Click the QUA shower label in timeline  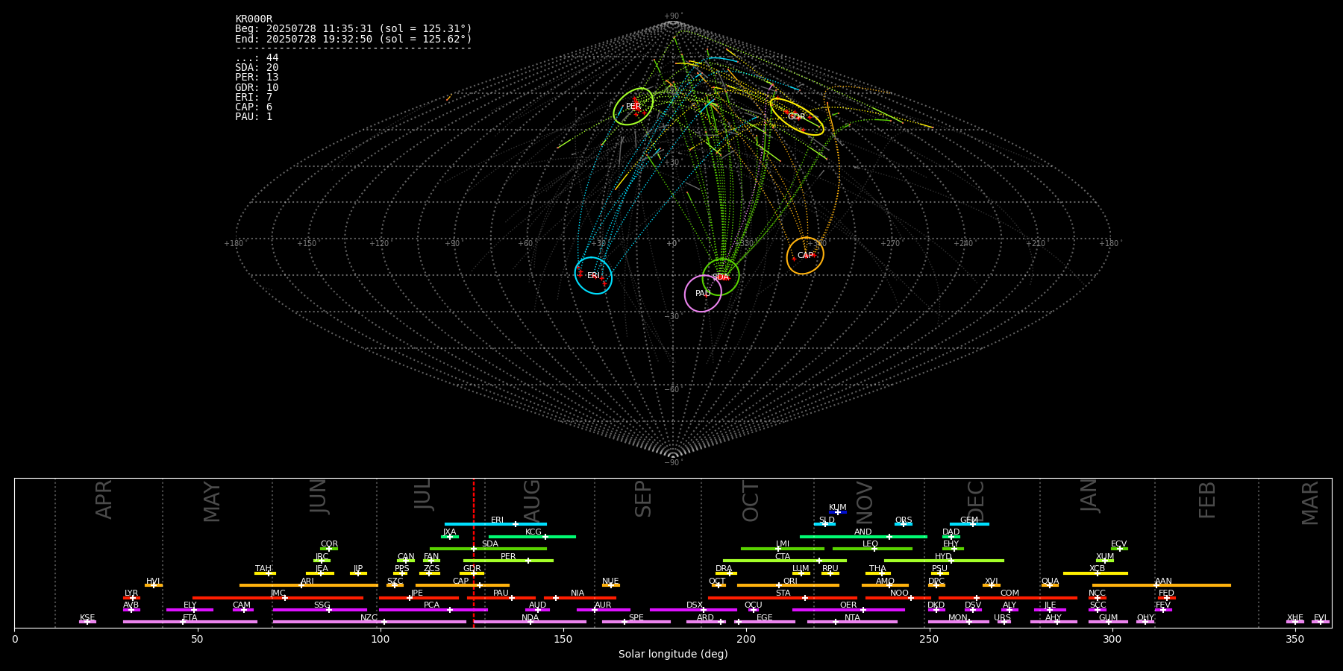[x=1051, y=581]
